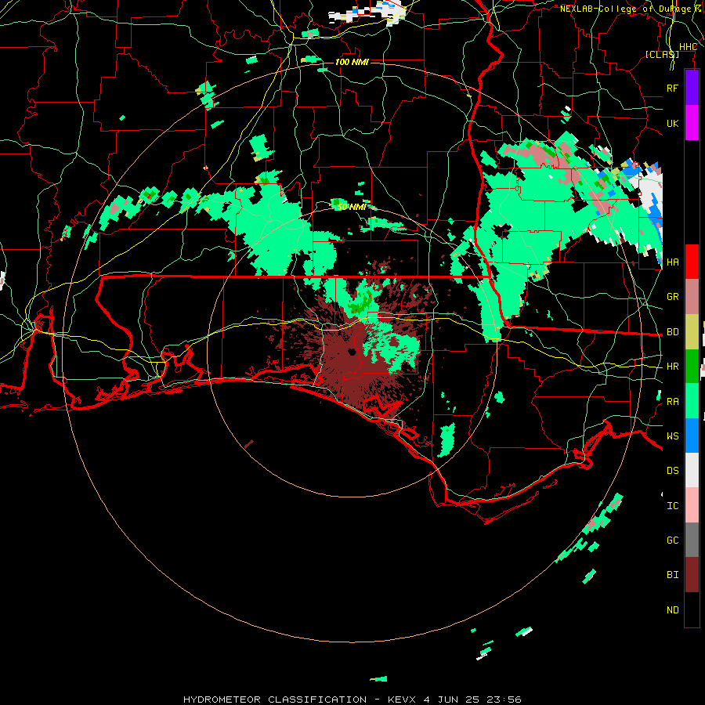705x705 pixels.
Task: Click the RA light green legend swatch
Action: [x=692, y=401]
